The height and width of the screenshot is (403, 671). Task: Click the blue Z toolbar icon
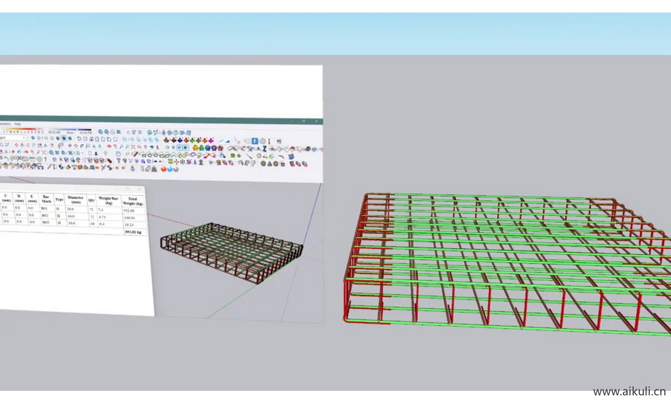[264, 149]
